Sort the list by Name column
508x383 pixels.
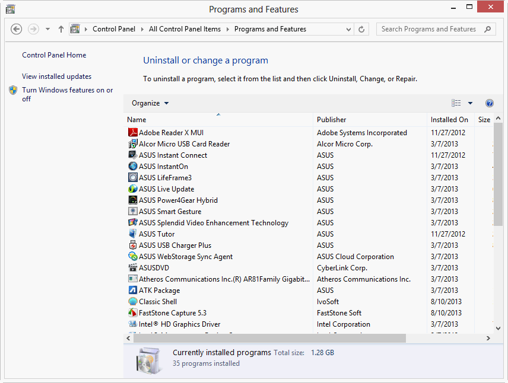coord(218,119)
